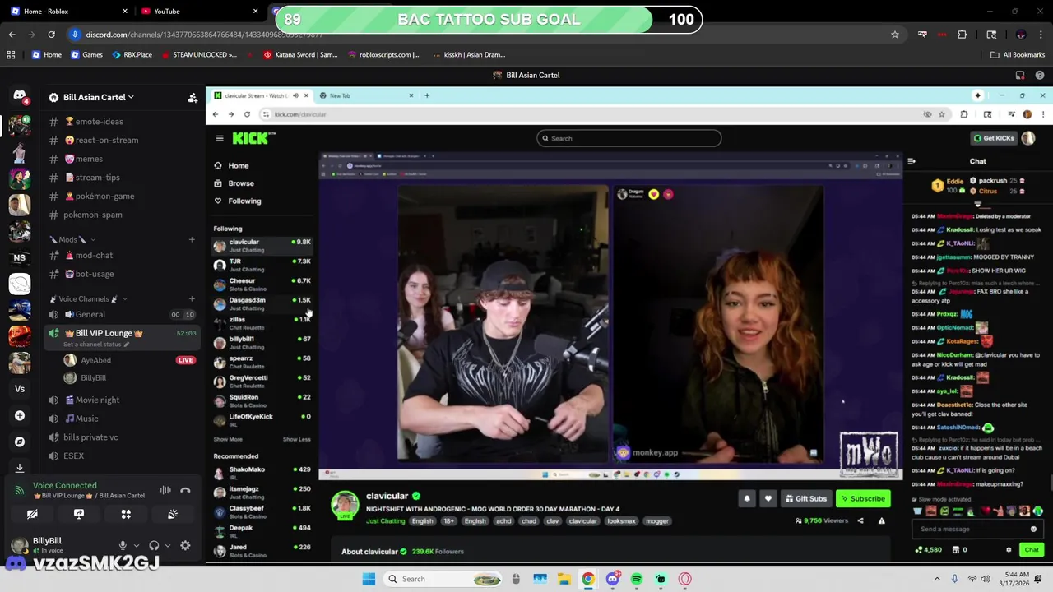
Task: Select Browse in Kick sidebar
Action: [x=241, y=183]
